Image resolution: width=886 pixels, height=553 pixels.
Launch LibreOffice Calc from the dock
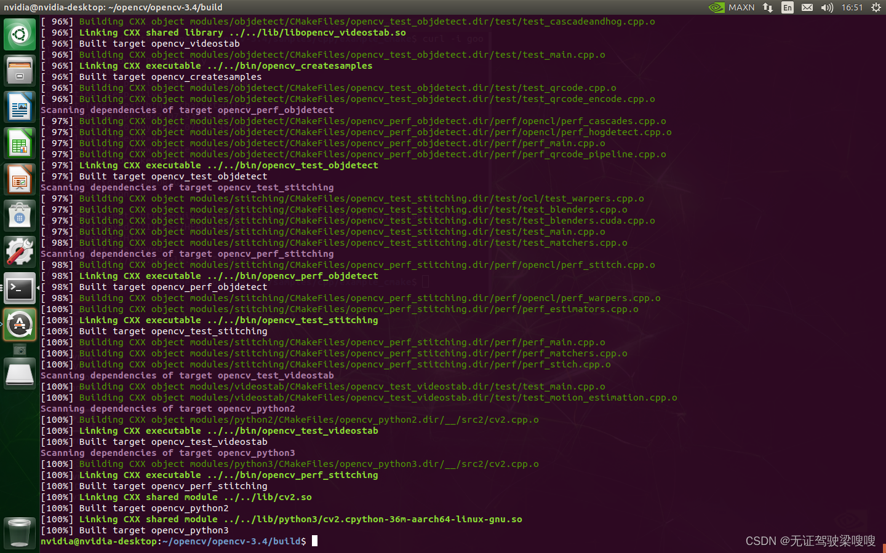point(20,143)
